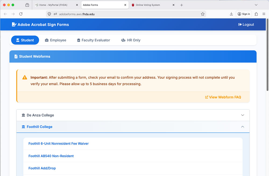
Task: Open a new tab with plus icon
Action: tap(182, 5)
